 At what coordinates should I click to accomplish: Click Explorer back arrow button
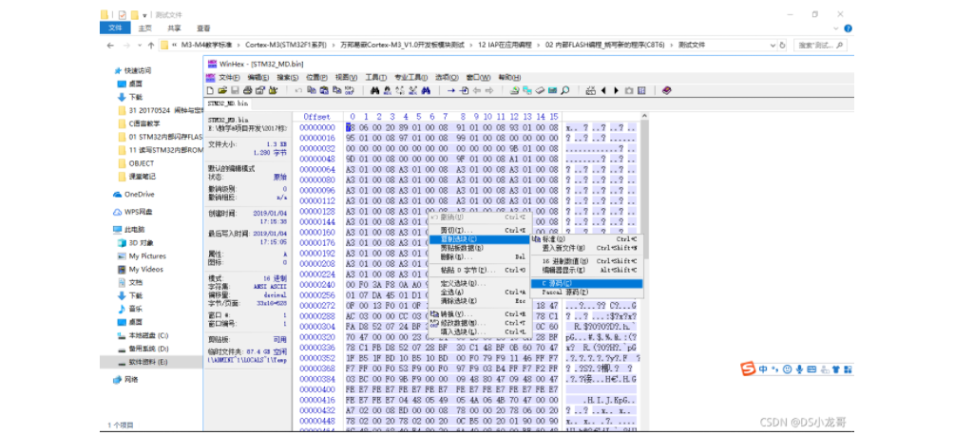(110, 45)
